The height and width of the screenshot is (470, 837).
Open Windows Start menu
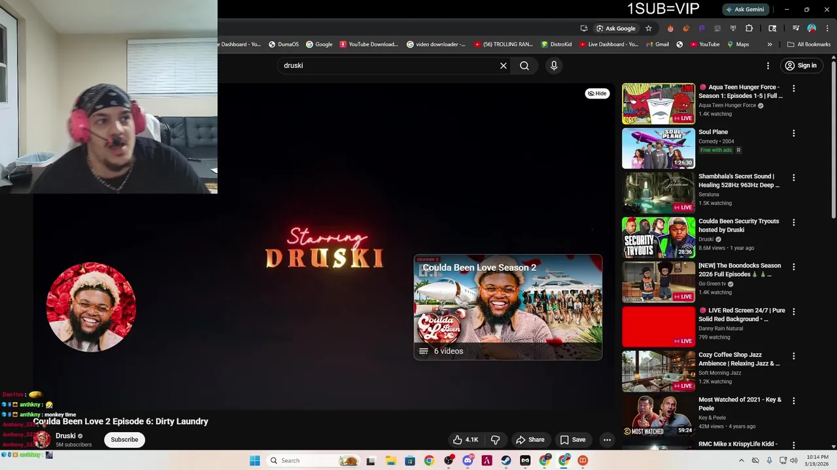(x=254, y=460)
